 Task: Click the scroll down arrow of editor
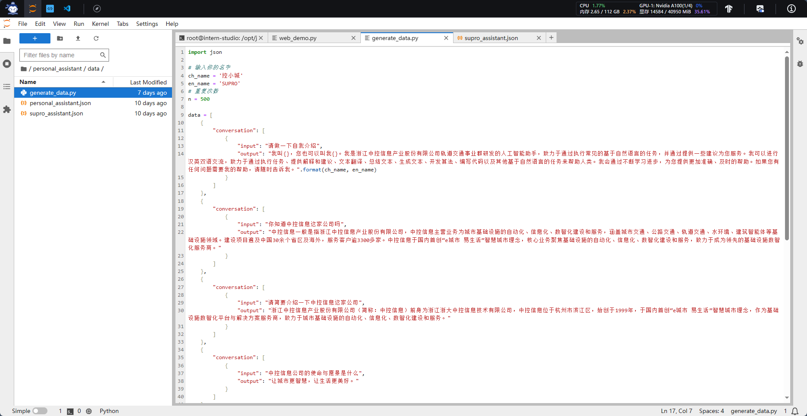pyautogui.click(x=787, y=398)
